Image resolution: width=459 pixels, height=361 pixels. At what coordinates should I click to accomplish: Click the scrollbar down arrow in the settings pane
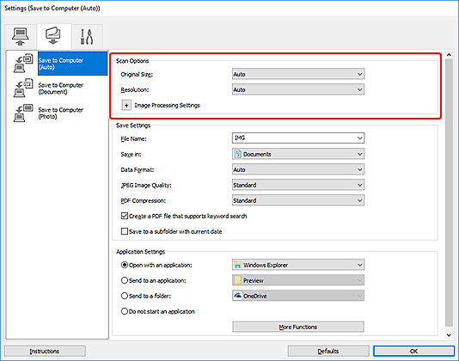[449, 335]
